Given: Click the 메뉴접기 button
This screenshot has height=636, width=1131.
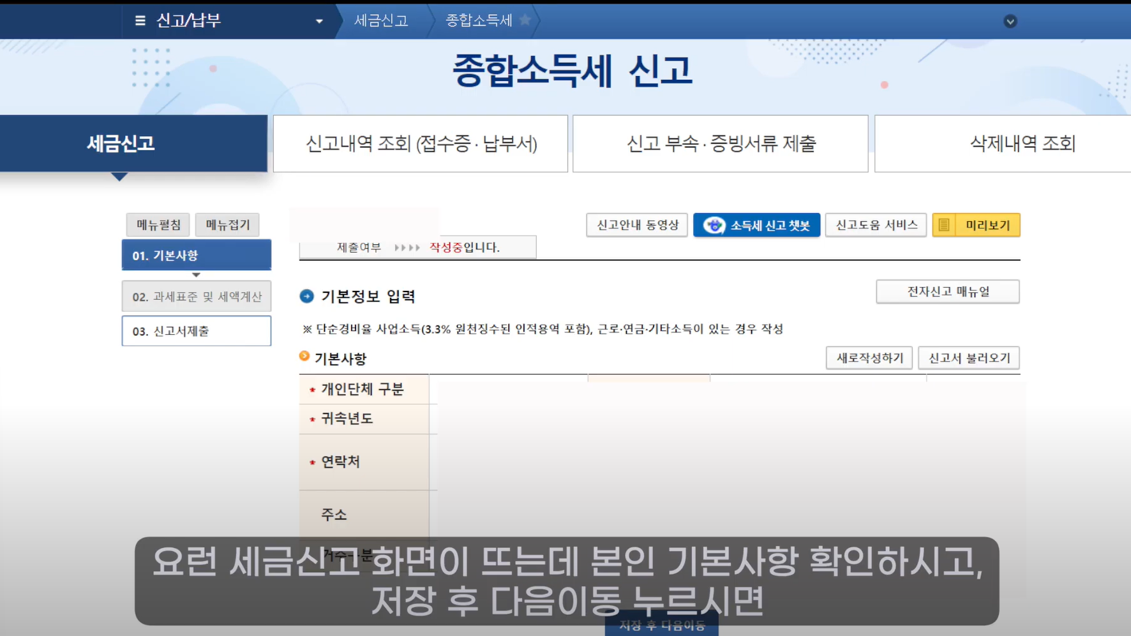Looking at the screenshot, I should tap(227, 225).
